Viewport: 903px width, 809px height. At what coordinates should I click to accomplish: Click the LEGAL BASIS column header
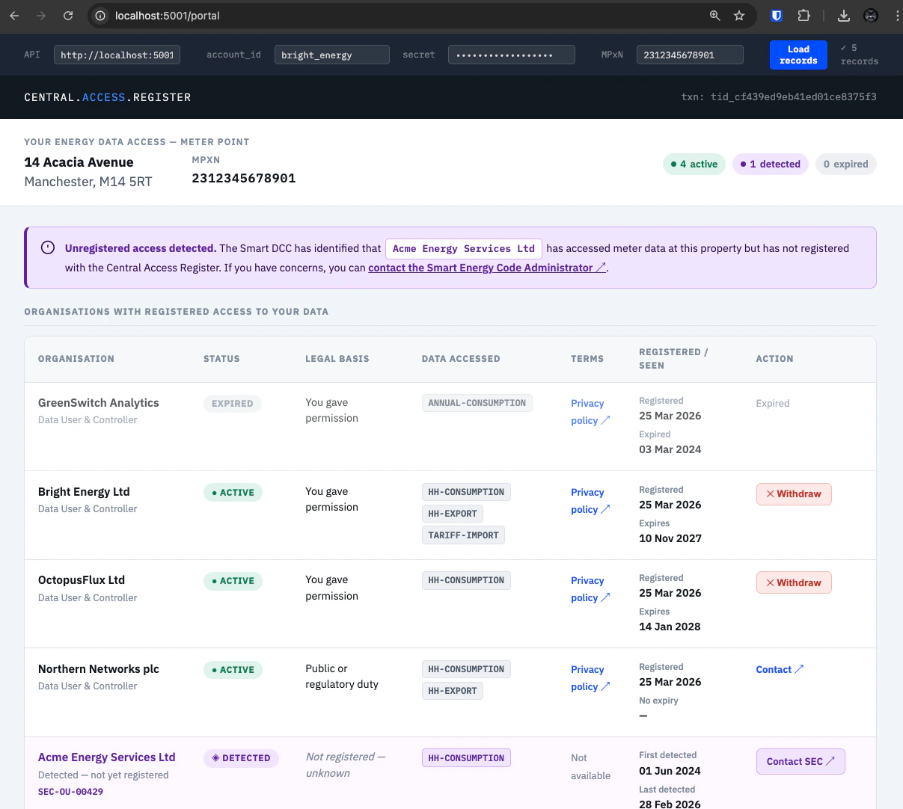(337, 359)
